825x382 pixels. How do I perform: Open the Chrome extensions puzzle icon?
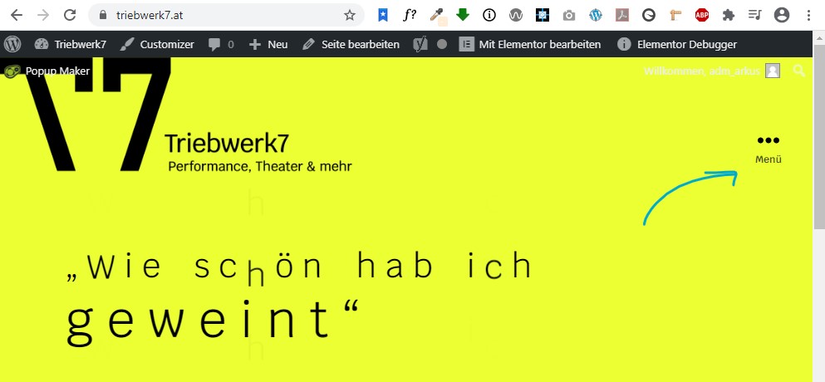729,15
